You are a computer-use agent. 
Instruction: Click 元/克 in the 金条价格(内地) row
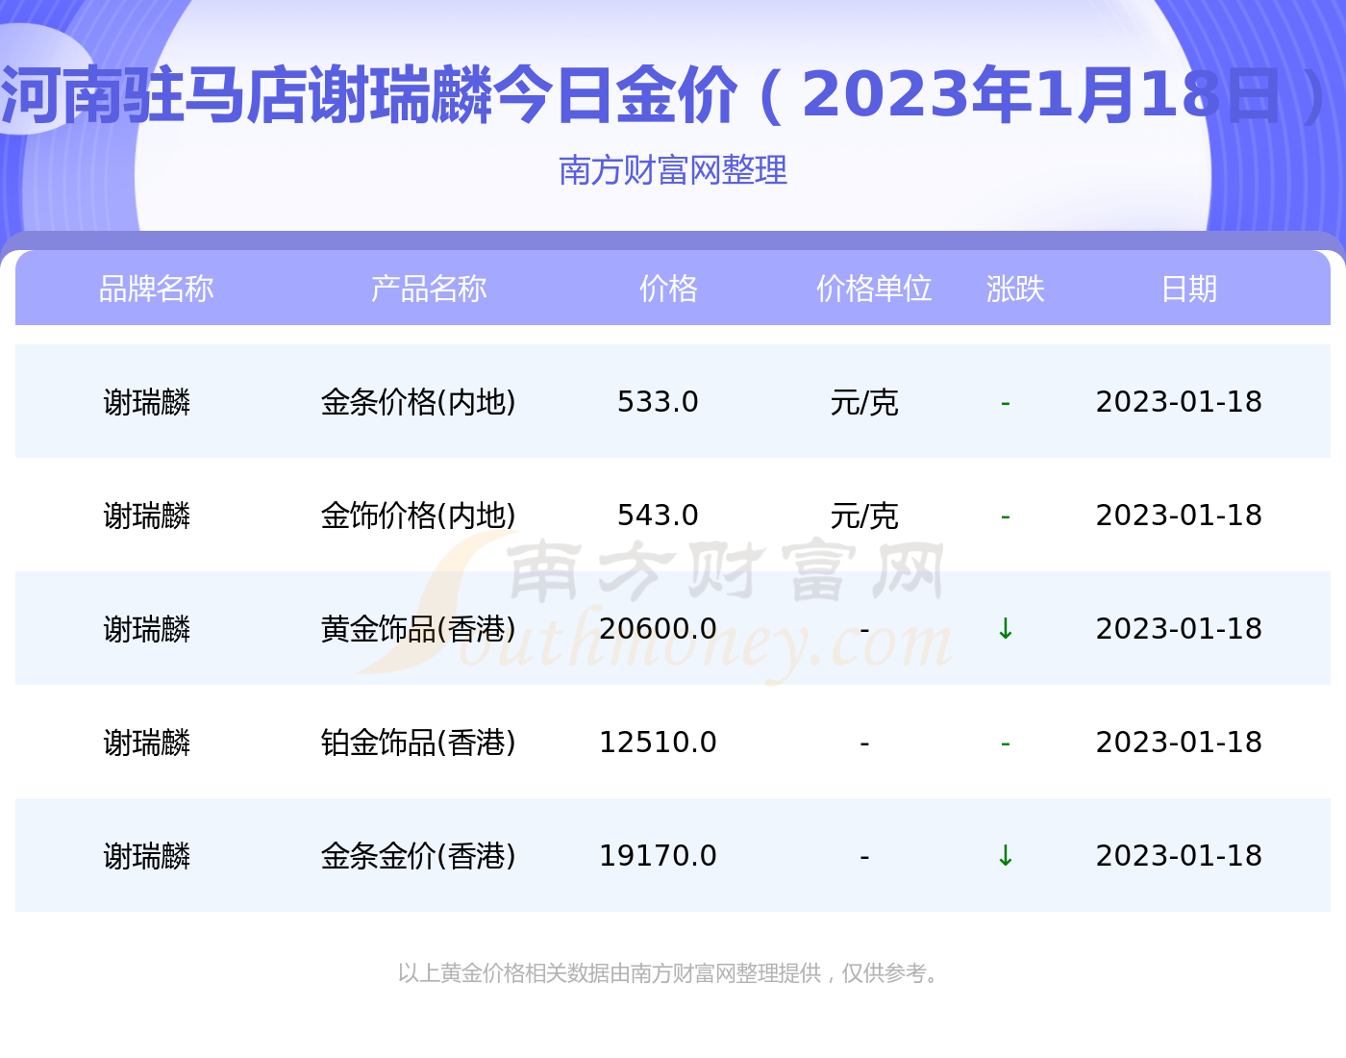pos(864,402)
